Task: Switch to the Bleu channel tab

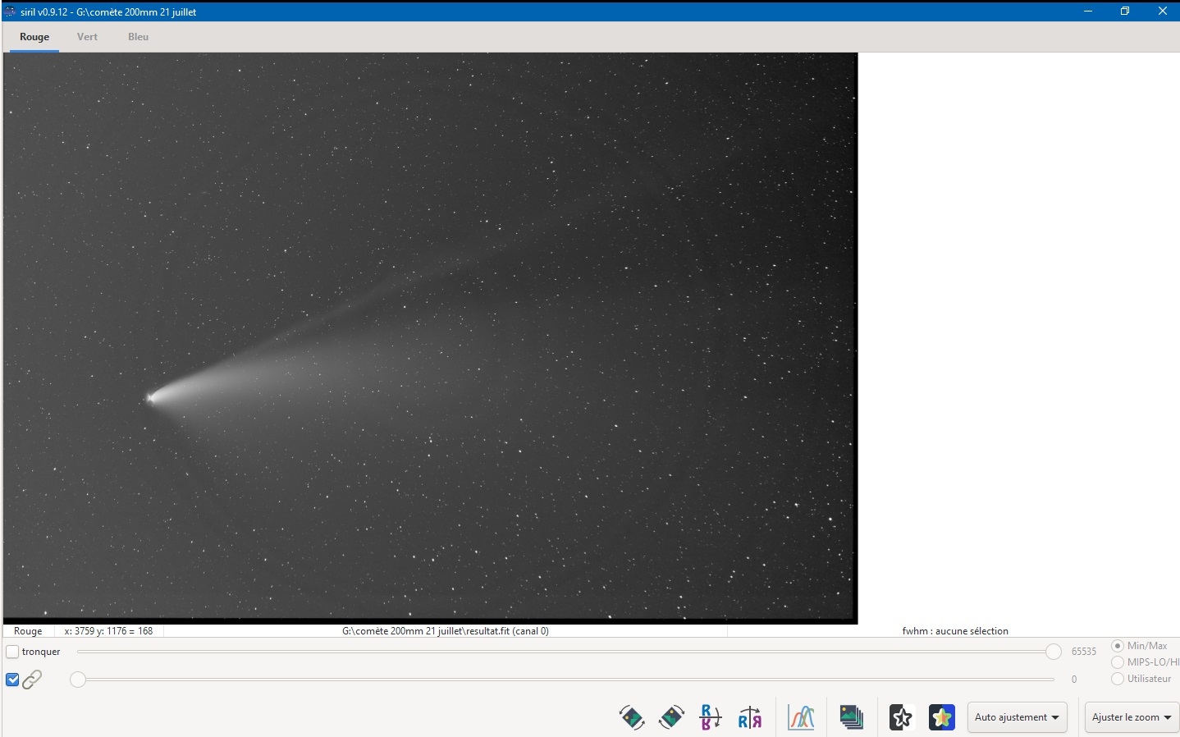Action: tap(139, 37)
